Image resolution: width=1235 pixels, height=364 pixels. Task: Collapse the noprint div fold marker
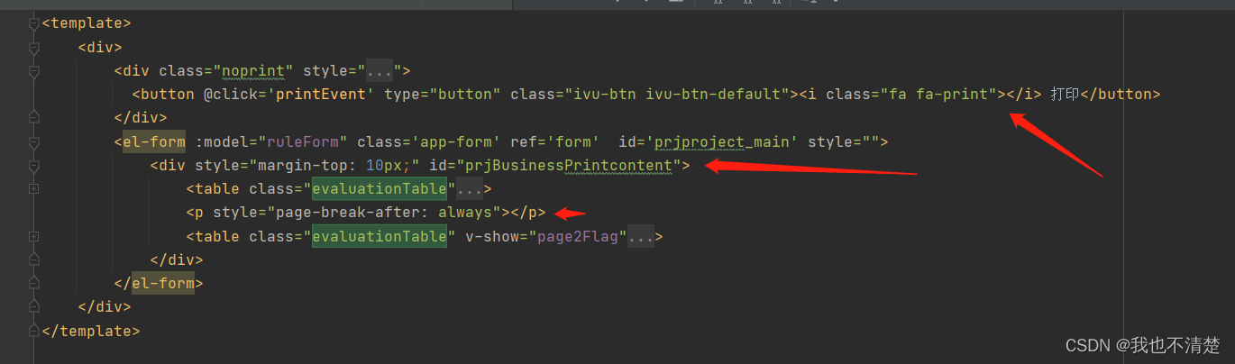point(34,71)
